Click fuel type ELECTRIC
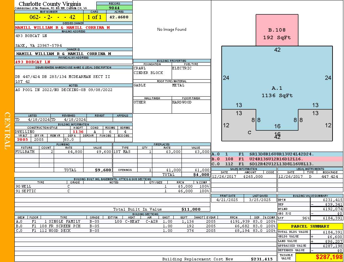Image resolution: width=344 pixels, height=262 pixels. (182, 68)
